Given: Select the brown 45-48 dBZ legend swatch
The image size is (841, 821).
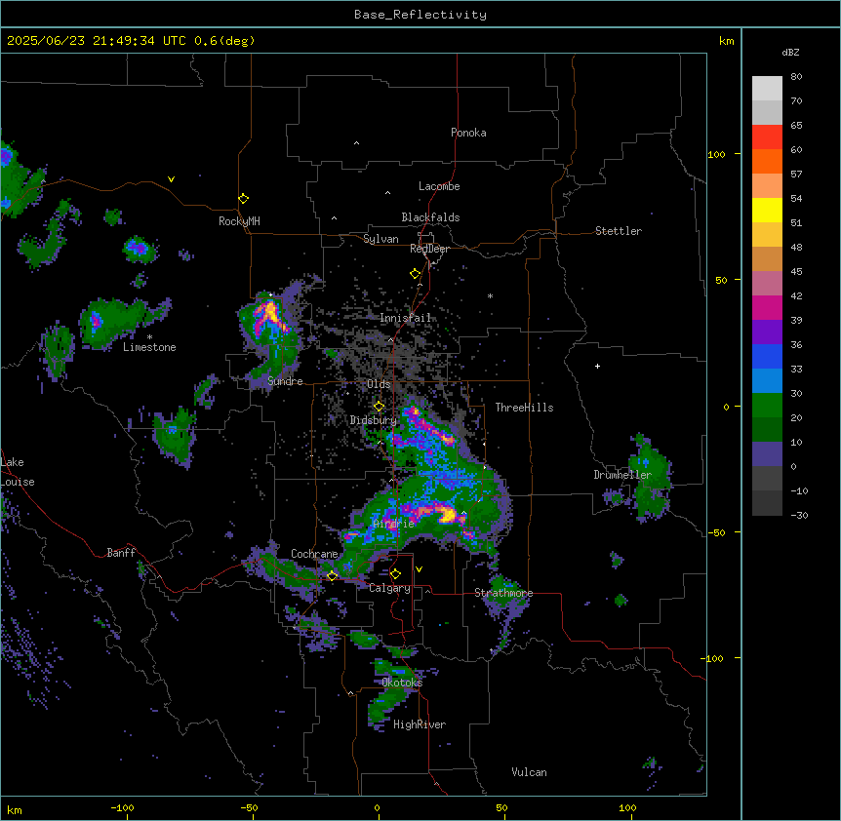Looking at the screenshot, I should [x=767, y=258].
